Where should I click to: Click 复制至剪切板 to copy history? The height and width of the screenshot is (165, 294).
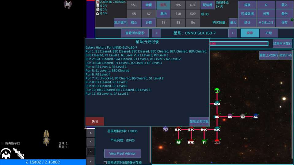(199, 122)
